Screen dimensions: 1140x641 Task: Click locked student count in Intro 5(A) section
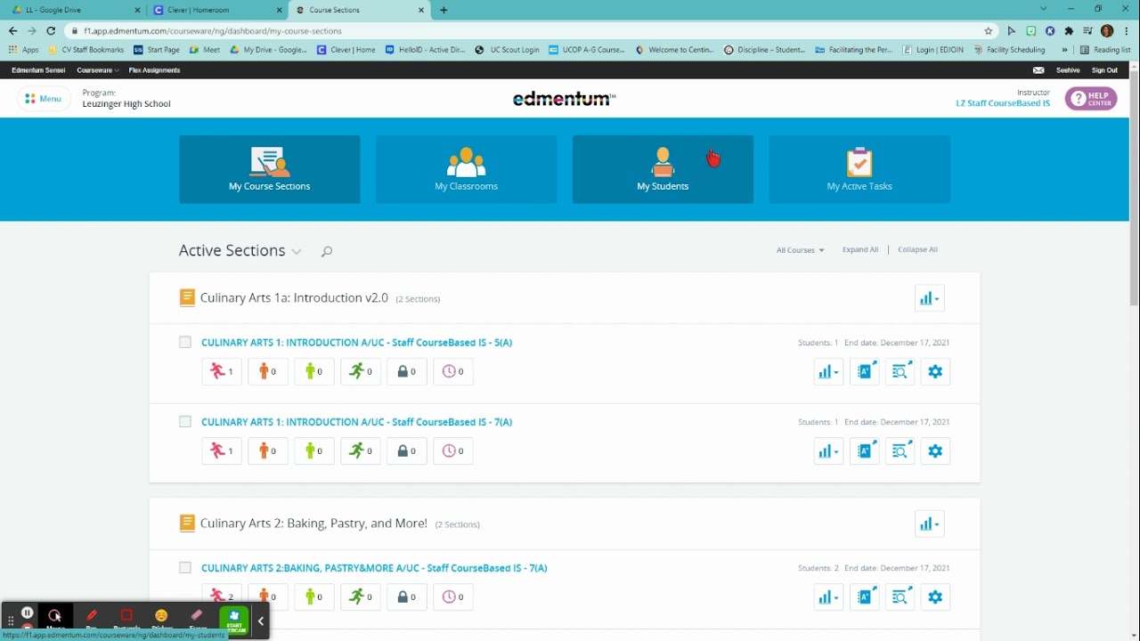(407, 371)
